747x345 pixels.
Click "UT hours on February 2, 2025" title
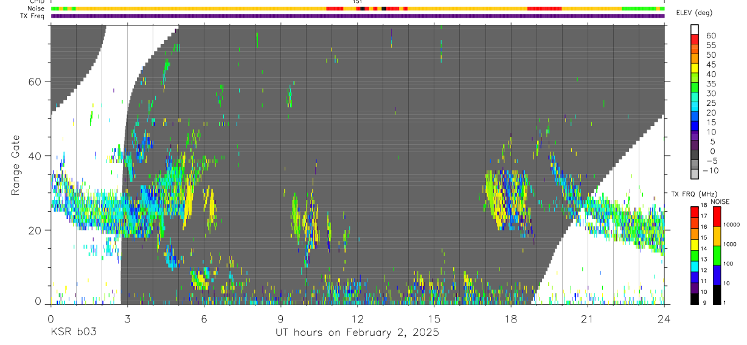(358, 333)
